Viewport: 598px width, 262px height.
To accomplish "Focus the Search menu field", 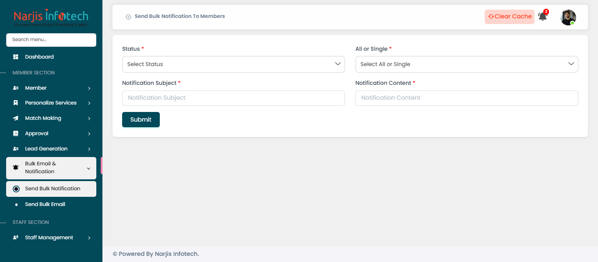I will coord(51,40).
